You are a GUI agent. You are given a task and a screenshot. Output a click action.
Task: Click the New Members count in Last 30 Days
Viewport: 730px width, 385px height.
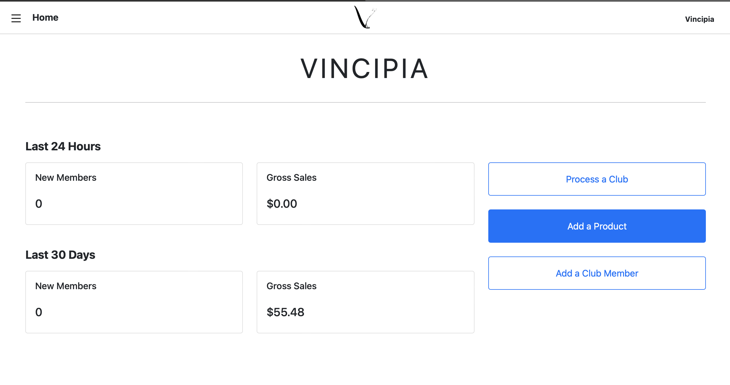[39, 312]
